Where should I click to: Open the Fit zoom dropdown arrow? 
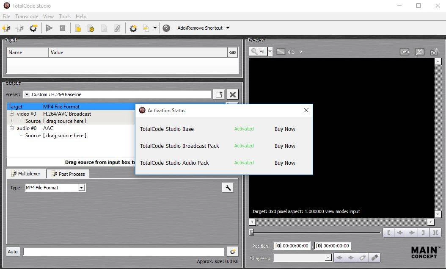click(x=270, y=52)
